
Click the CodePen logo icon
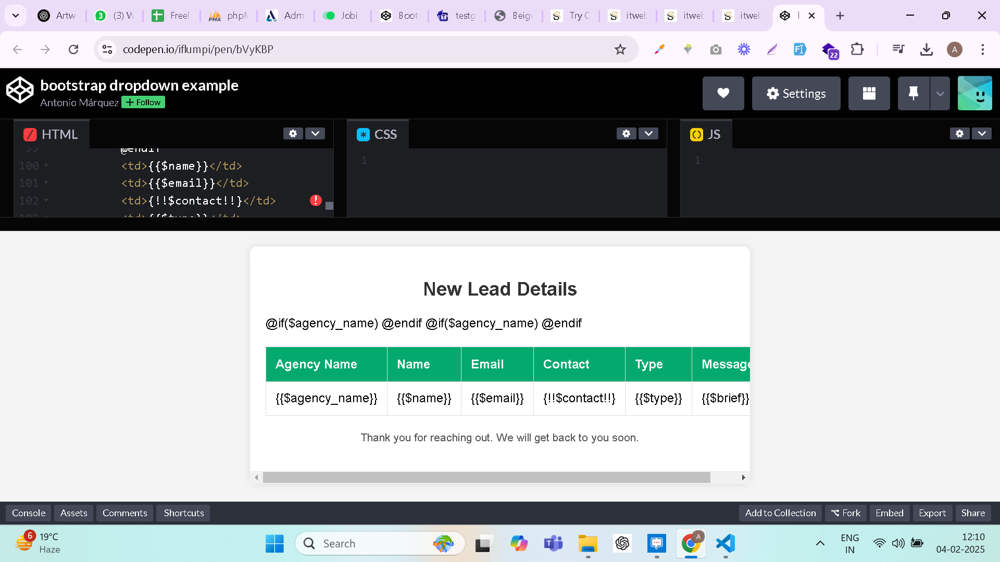[20, 91]
